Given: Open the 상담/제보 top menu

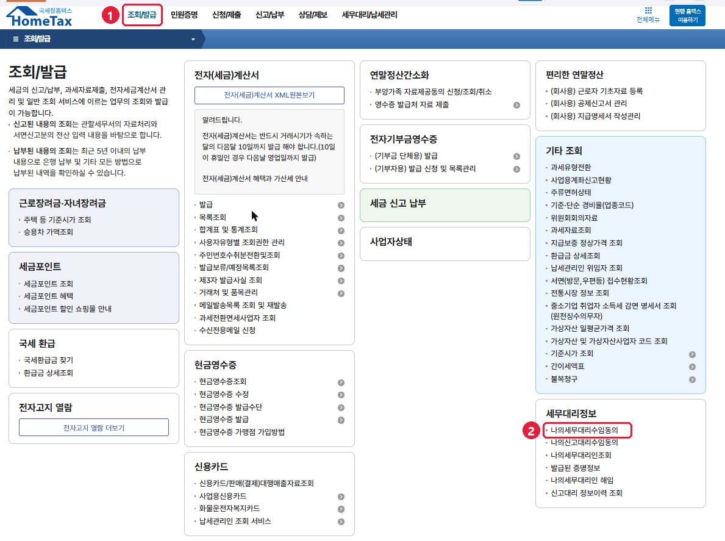Looking at the screenshot, I should point(313,15).
